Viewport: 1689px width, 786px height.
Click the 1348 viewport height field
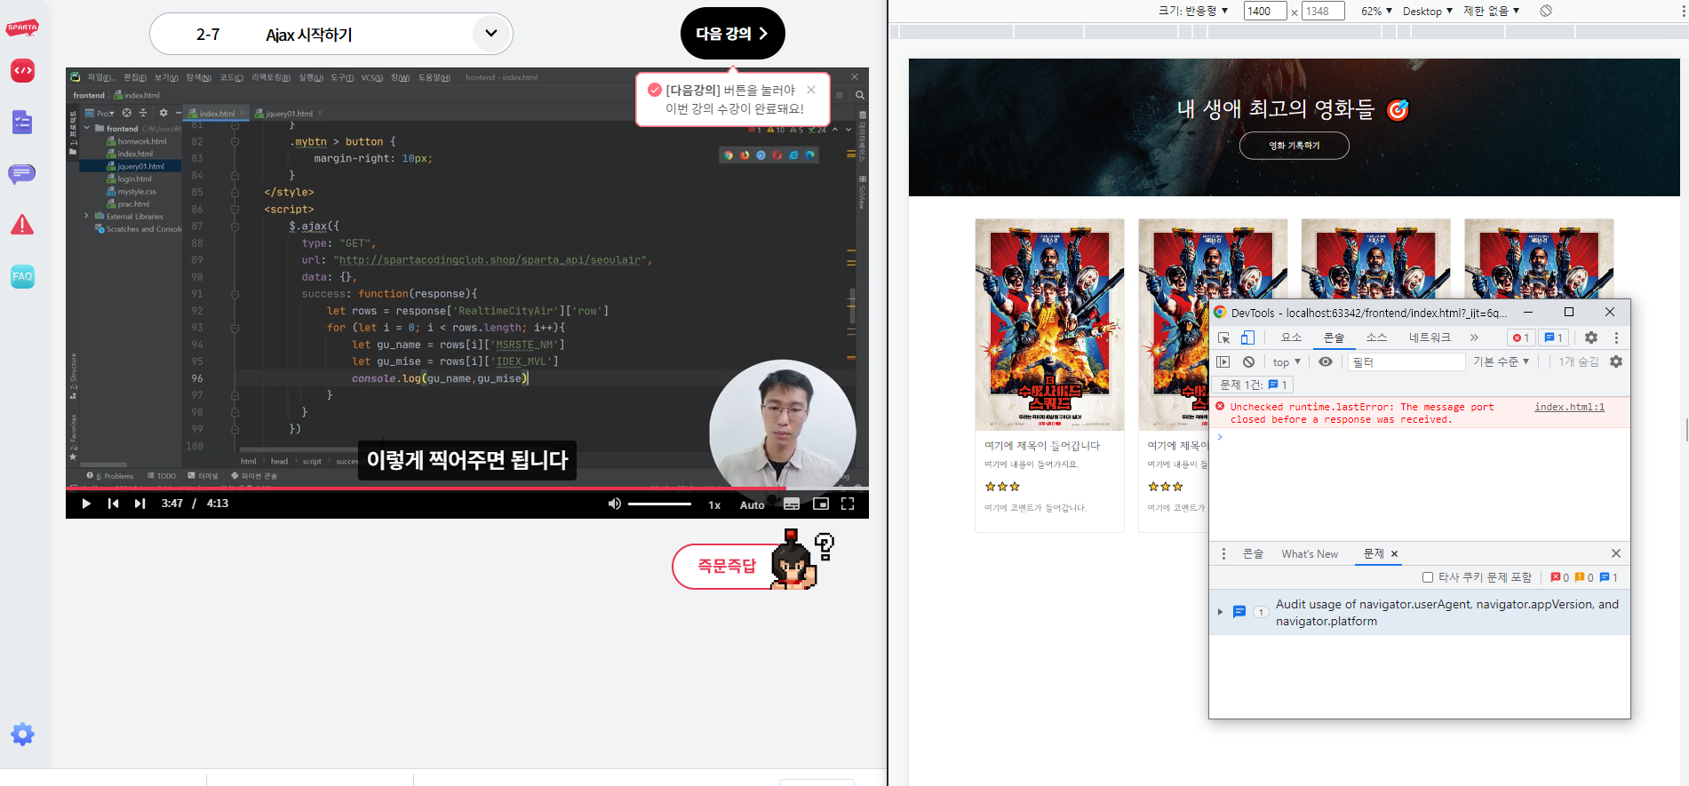1323,11
